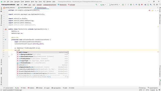
Task: Open the Build menu
Action: 32,2
